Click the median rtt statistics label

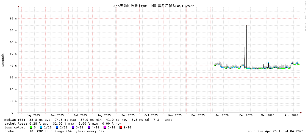pos(15,120)
